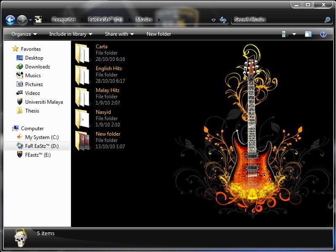The image size is (336, 252).
Task: Click the skull icon in details pane
Action: point(20,238)
